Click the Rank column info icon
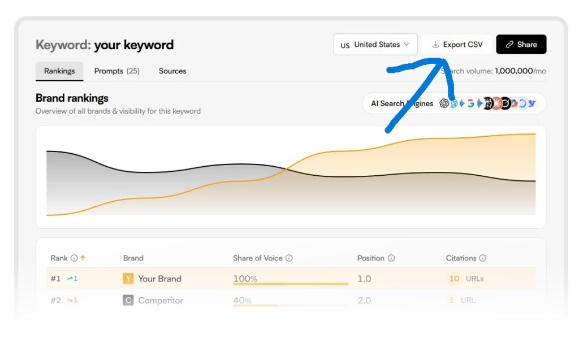This screenshot has height=364, width=579. click(74, 258)
